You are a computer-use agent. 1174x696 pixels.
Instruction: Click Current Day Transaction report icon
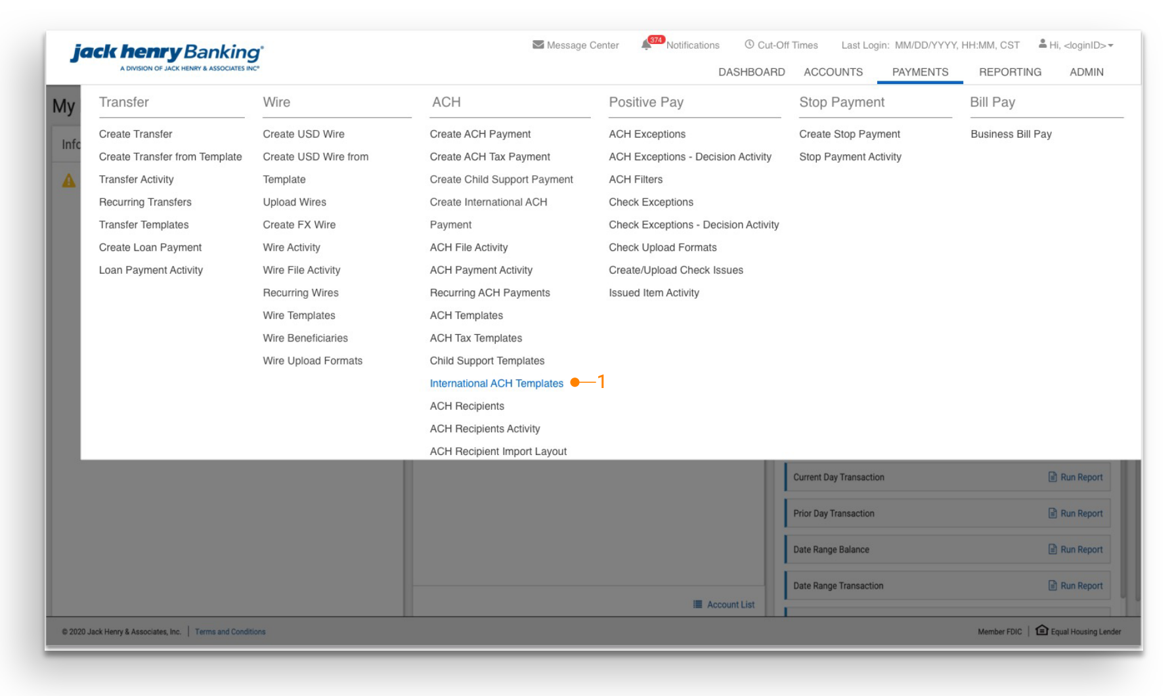click(x=1053, y=477)
